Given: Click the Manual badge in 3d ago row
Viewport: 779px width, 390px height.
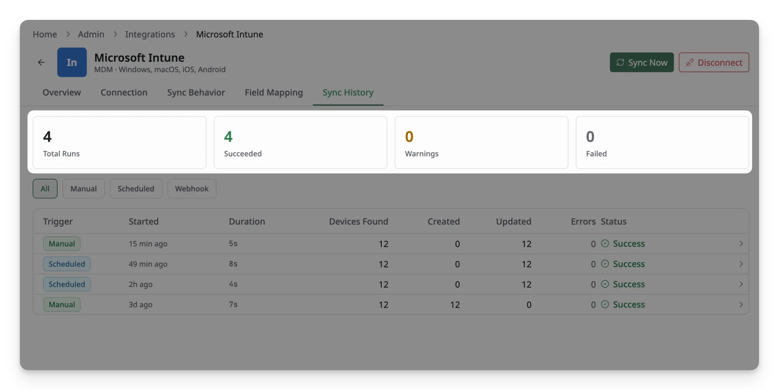Looking at the screenshot, I should tap(62, 304).
